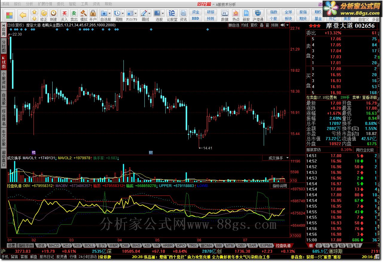This screenshot has height=262, width=383.
Task: Open 指标说明 indicator description
Action: pyautogui.click(x=280, y=186)
